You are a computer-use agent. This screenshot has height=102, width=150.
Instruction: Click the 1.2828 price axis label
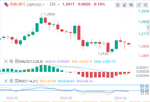144,22
